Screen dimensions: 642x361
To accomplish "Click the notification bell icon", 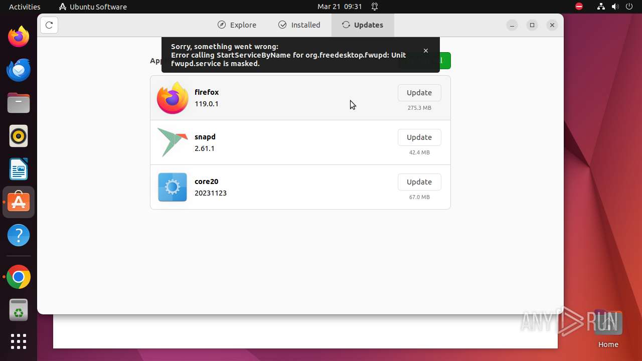I will (x=375, y=7).
